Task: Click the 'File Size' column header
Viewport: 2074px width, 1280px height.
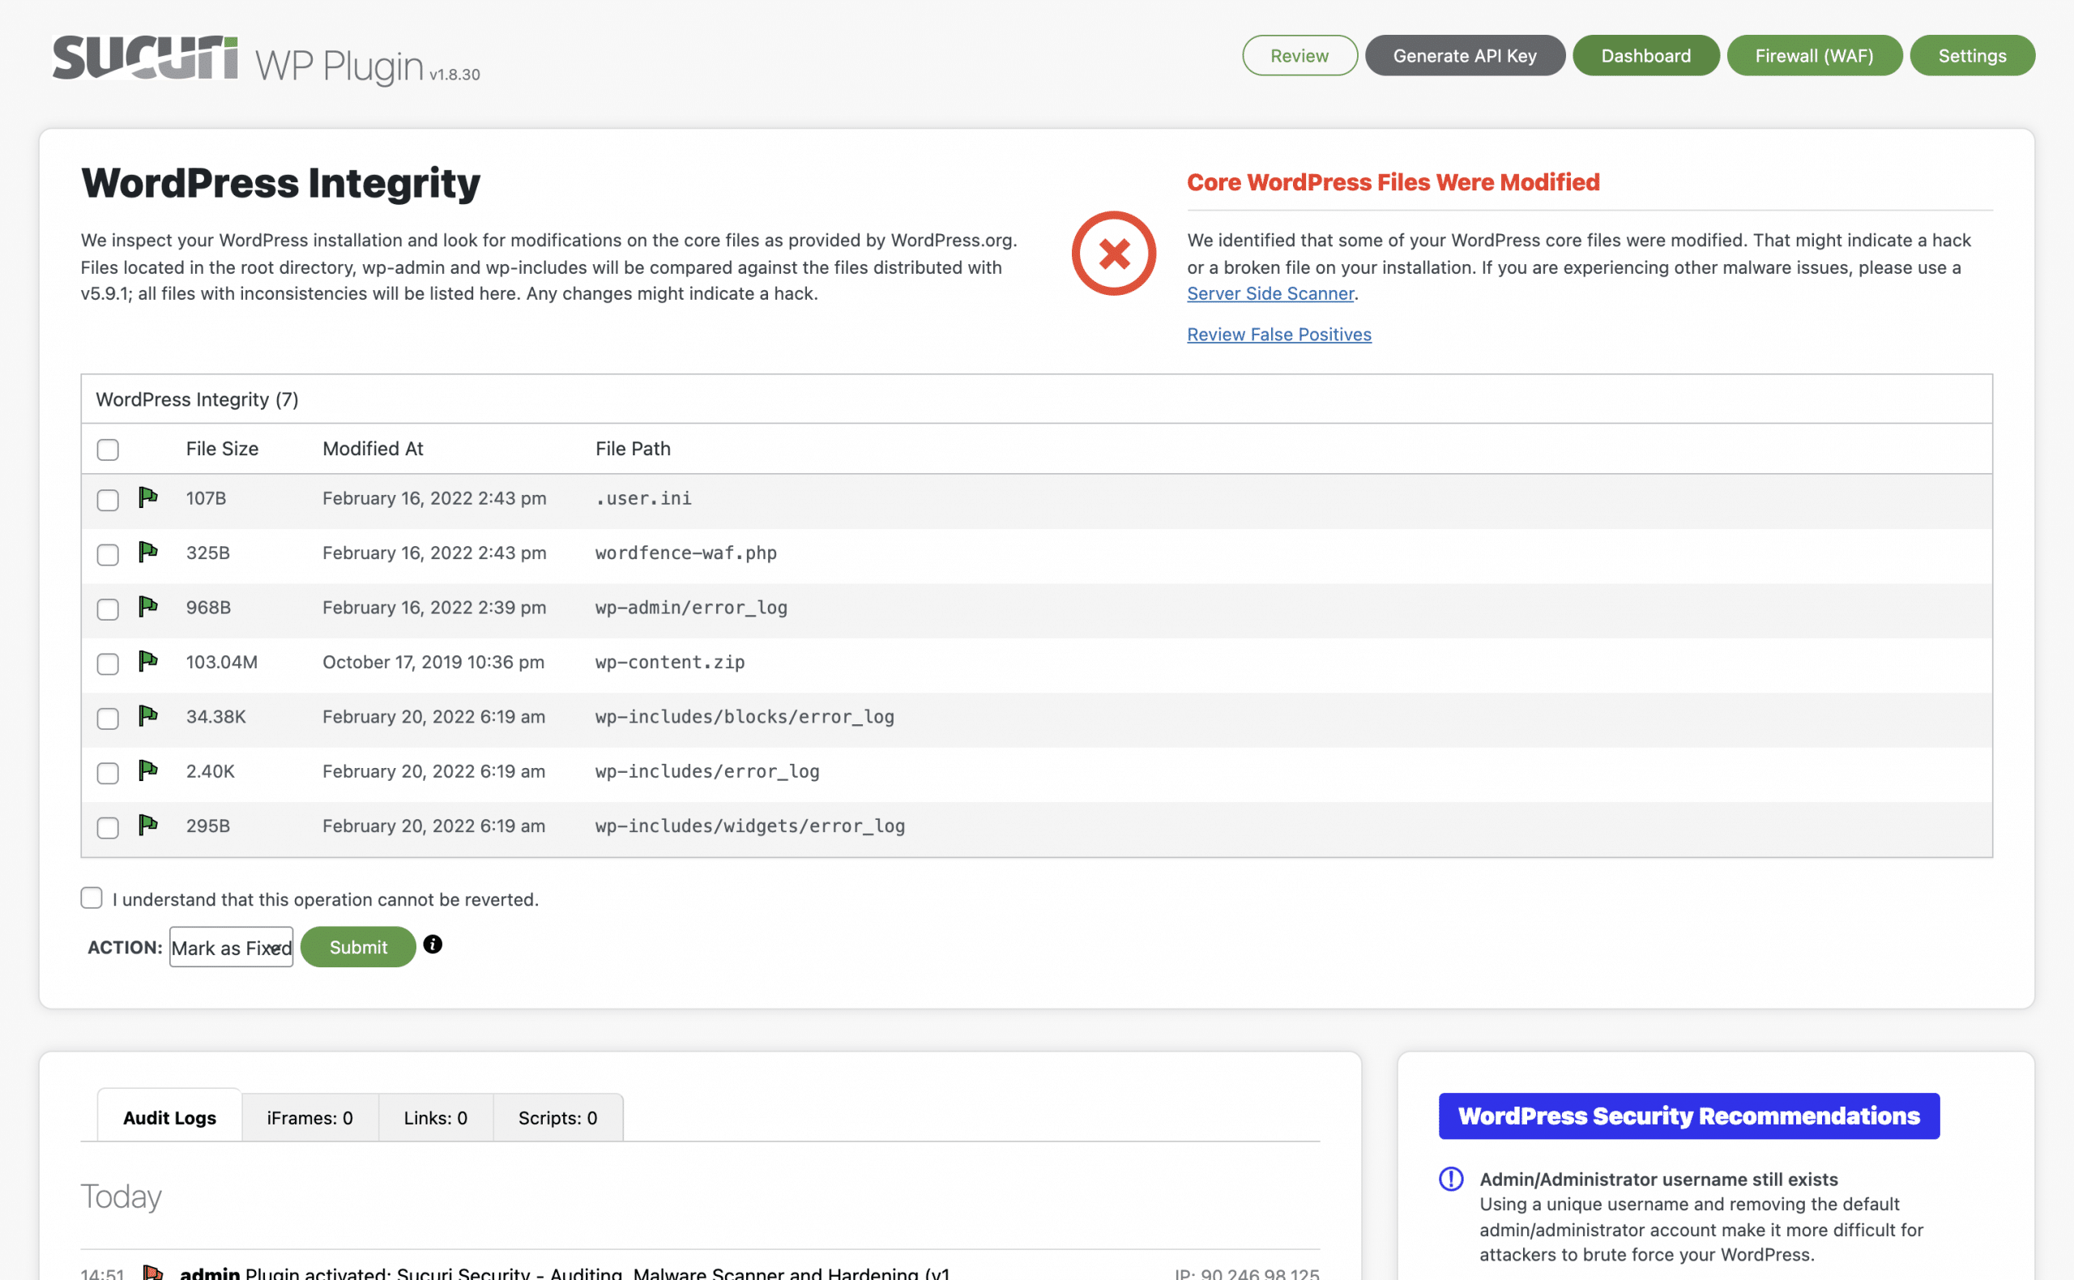Action: click(x=223, y=449)
